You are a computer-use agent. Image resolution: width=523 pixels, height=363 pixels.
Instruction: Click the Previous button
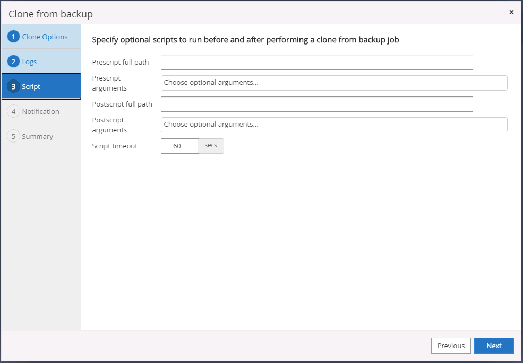click(x=451, y=346)
